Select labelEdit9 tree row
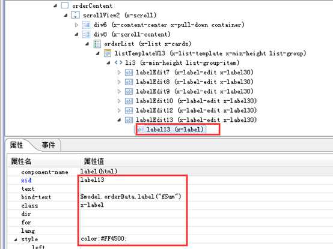 195,91
